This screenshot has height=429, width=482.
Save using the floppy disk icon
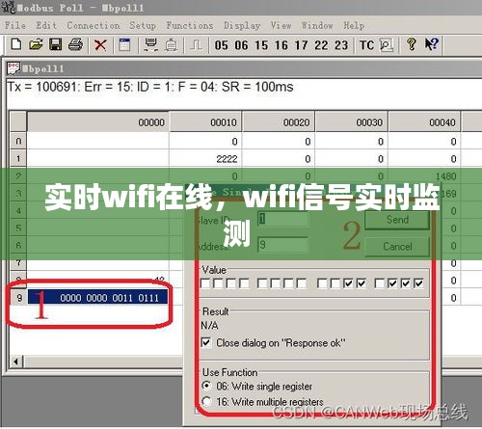tap(55, 44)
